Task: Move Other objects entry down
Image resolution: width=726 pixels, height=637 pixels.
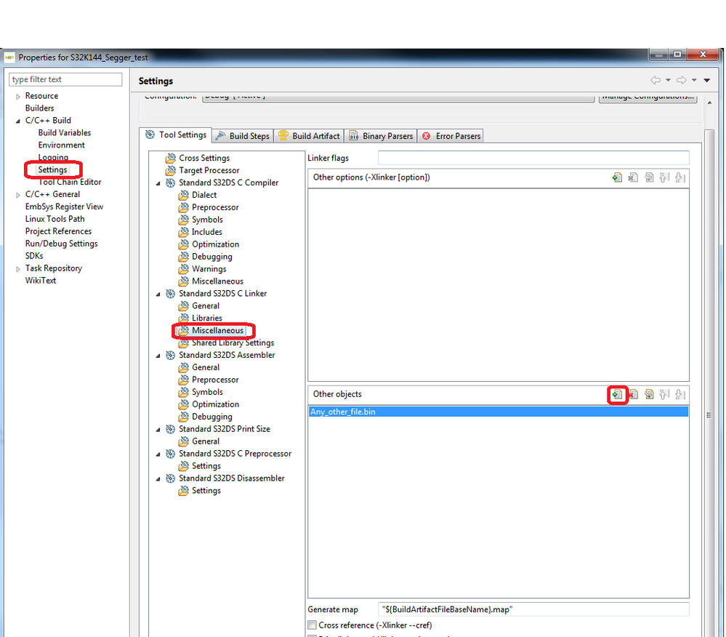Action: (680, 395)
